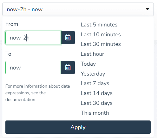Focus the From input field
Image resolution: width=157 pixels, height=138 pixels.
pos(33,38)
